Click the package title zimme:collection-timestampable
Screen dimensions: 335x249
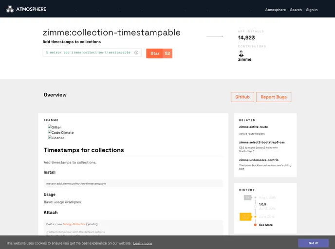[x=112, y=33]
